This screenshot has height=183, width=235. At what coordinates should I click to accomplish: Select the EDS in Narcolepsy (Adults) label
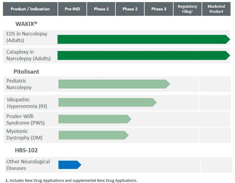tap(27, 37)
